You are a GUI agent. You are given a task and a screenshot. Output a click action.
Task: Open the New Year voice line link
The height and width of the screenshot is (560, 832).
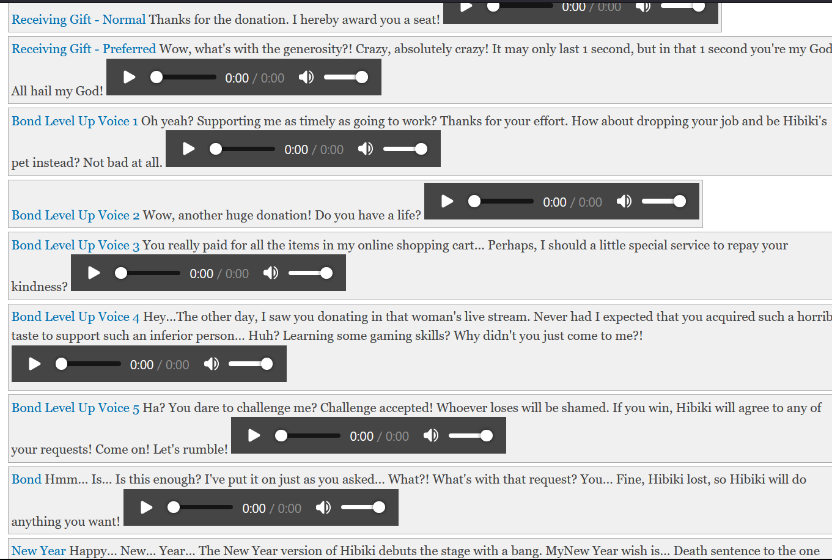39,551
